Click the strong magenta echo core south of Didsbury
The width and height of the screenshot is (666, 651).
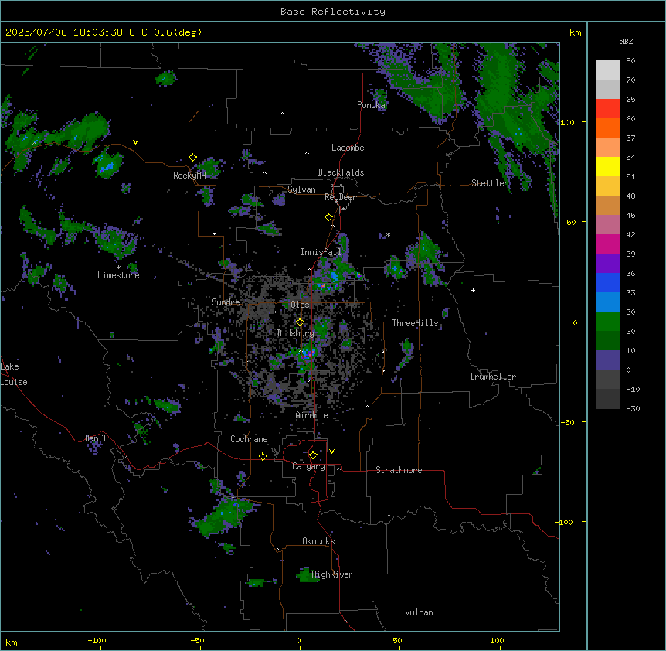pyautogui.click(x=309, y=353)
